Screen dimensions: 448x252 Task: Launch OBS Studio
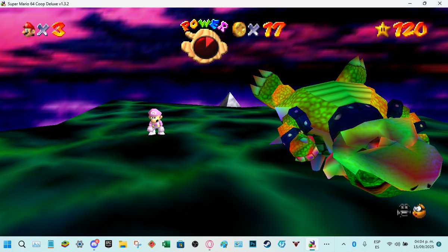point(195,244)
